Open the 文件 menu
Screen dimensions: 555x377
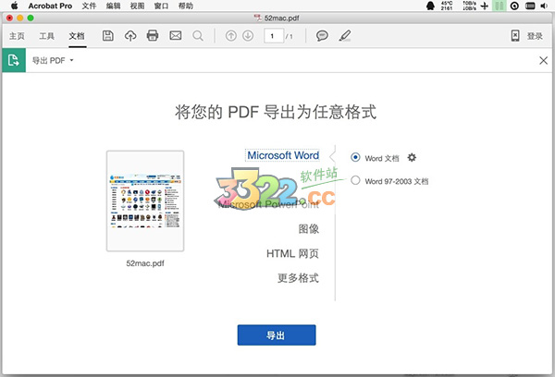coord(89,6)
